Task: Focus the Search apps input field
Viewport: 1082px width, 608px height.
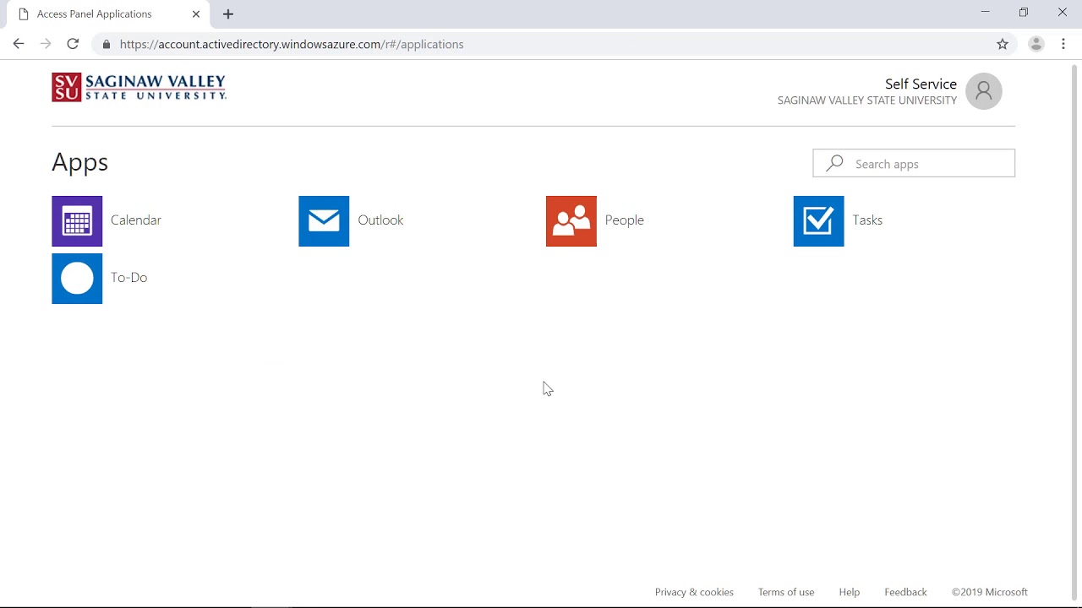Action: pyautogui.click(x=914, y=163)
